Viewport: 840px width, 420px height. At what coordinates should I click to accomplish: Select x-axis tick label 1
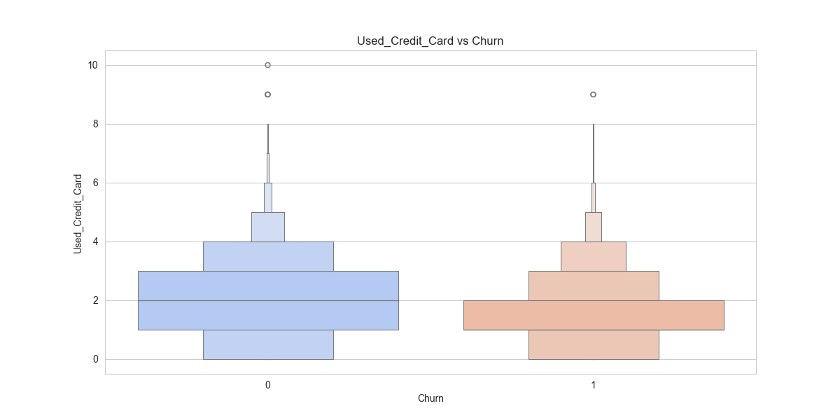(594, 385)
